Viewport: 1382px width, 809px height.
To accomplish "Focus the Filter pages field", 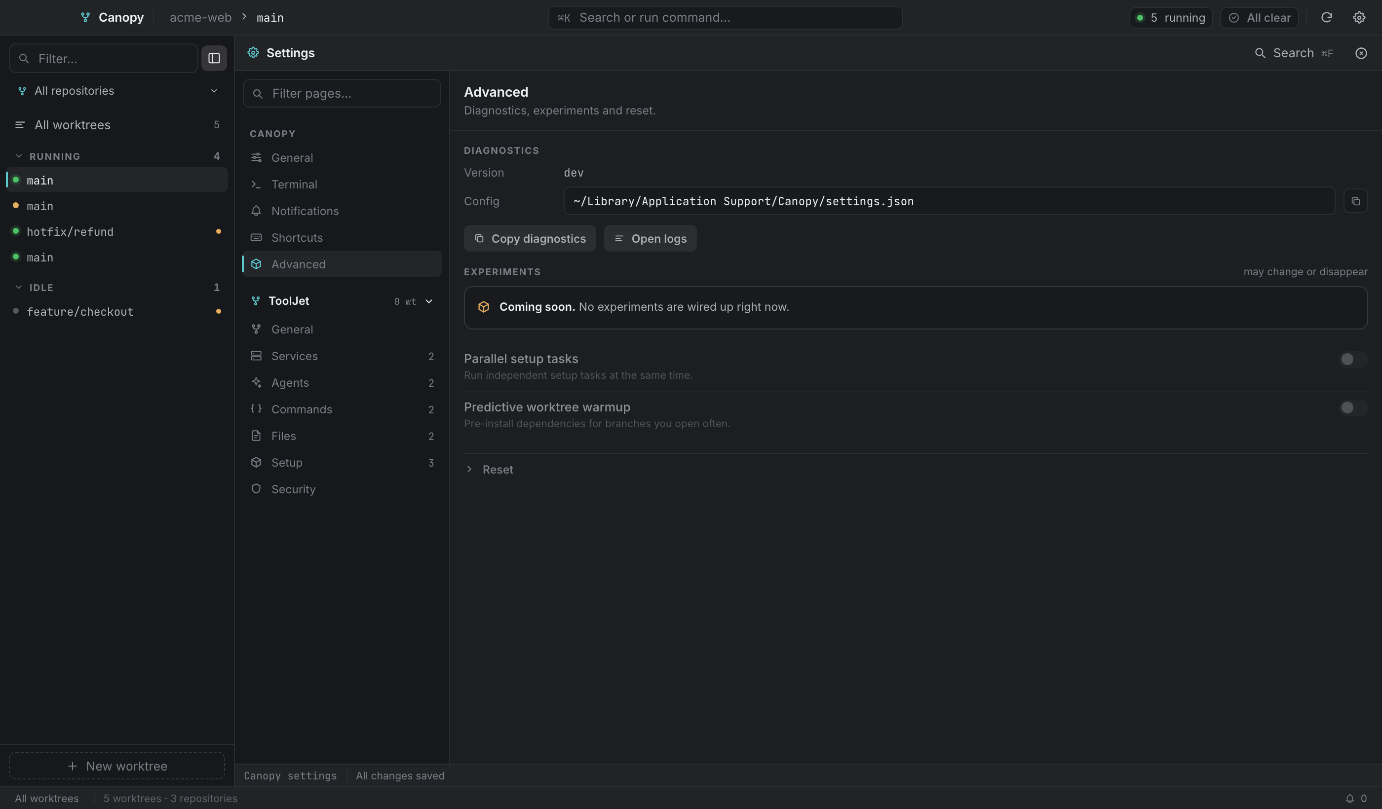I will [x=342, y=93].
